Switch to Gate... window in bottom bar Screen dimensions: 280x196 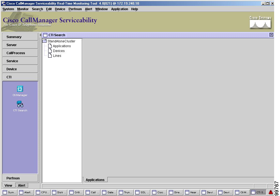click(x=109, y=193)
